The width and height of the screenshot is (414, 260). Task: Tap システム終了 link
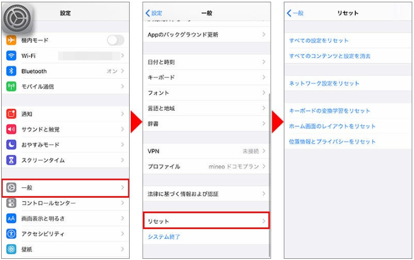coord(164,237)
